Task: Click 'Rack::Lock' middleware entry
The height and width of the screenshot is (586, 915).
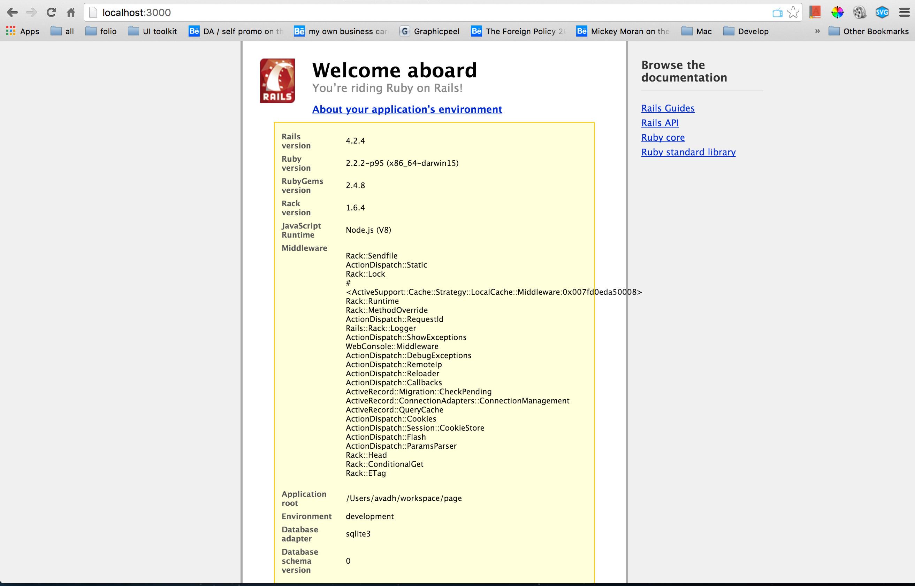Action: pyautogui.click(x=365, y=274)
